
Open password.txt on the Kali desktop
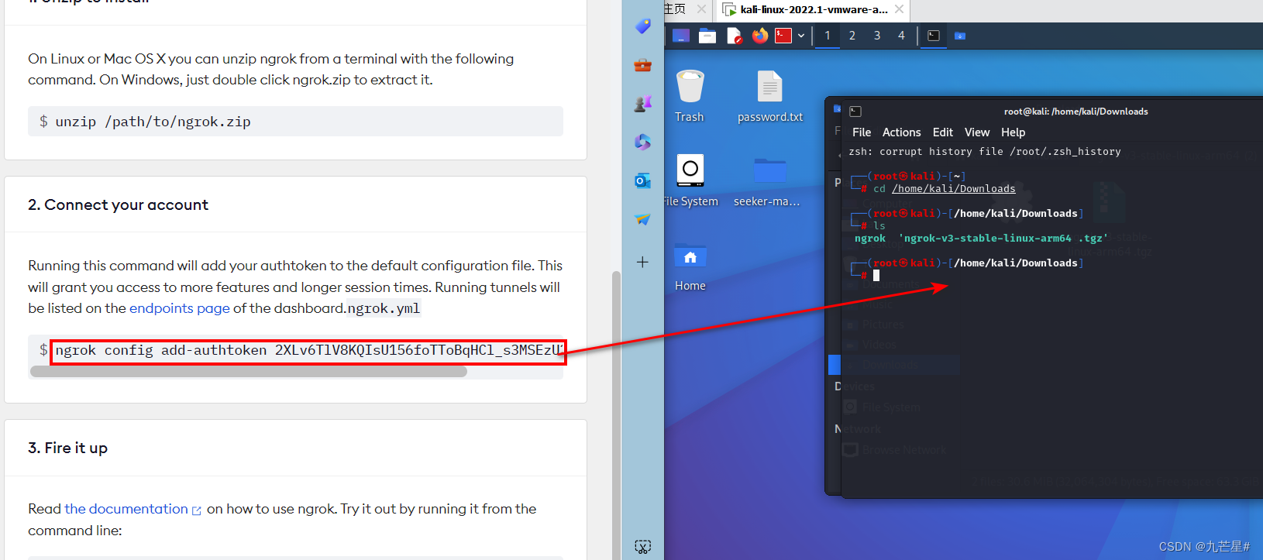click(x=770, y=96)
